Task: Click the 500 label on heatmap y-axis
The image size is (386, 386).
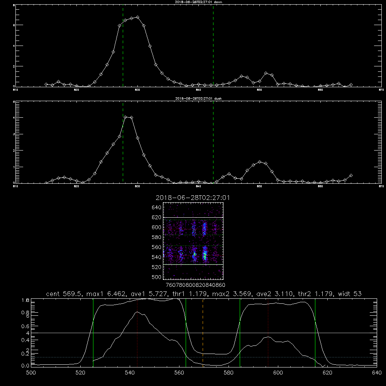Action: point(157,277)
